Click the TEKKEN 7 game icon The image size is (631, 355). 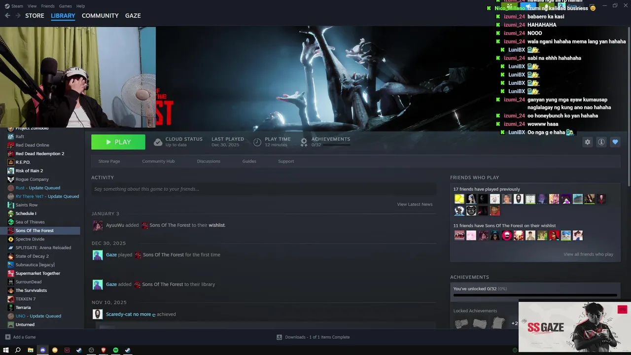pos(11,299)
